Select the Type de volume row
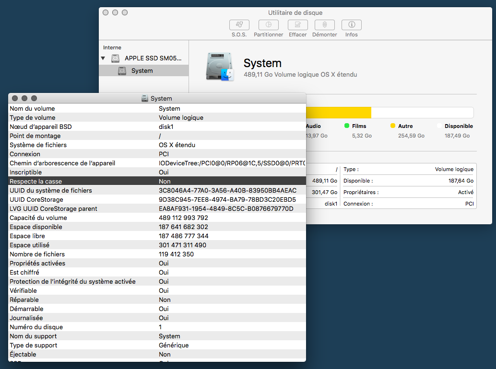 (157, 117)
